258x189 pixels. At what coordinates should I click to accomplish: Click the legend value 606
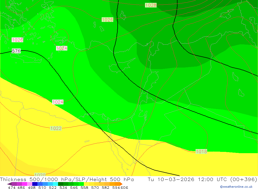[124, 187]
